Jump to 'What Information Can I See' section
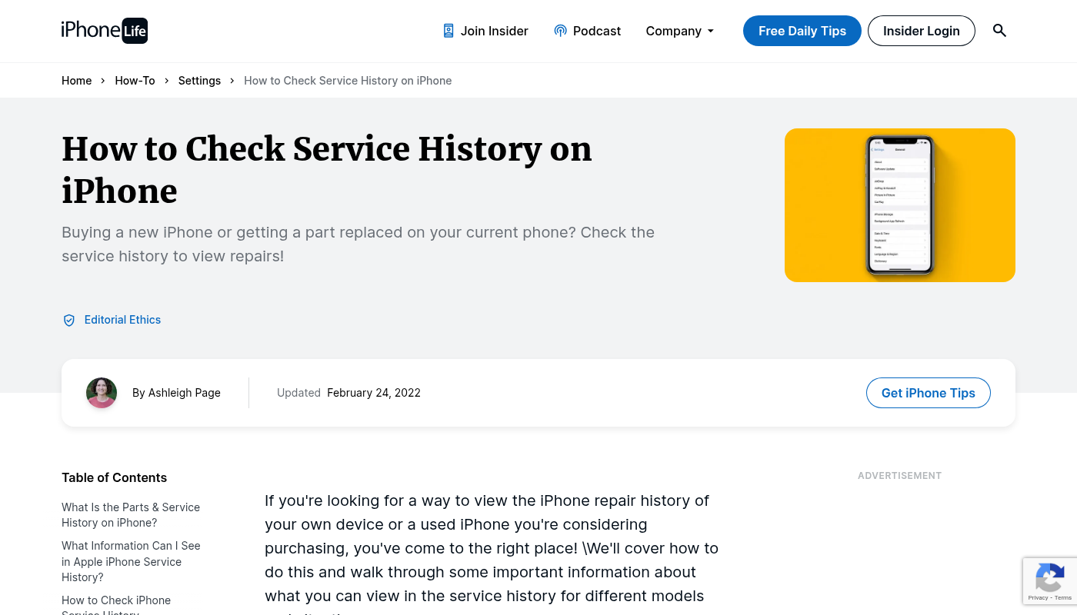Screen dimensions: 1077x615 [131, 561]
